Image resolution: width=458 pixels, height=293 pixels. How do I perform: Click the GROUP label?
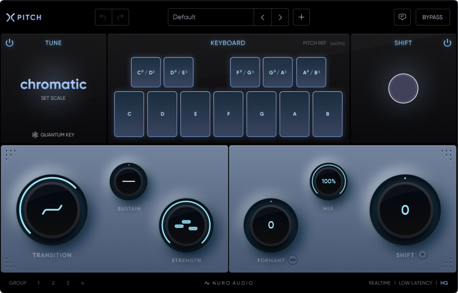(x=18, y=283)
